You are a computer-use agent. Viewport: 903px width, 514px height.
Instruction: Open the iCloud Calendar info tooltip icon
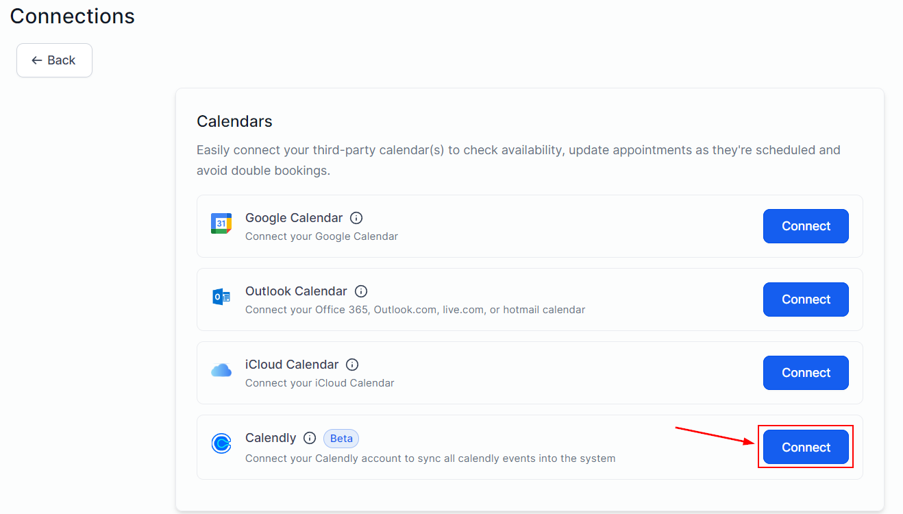[352, 364]
